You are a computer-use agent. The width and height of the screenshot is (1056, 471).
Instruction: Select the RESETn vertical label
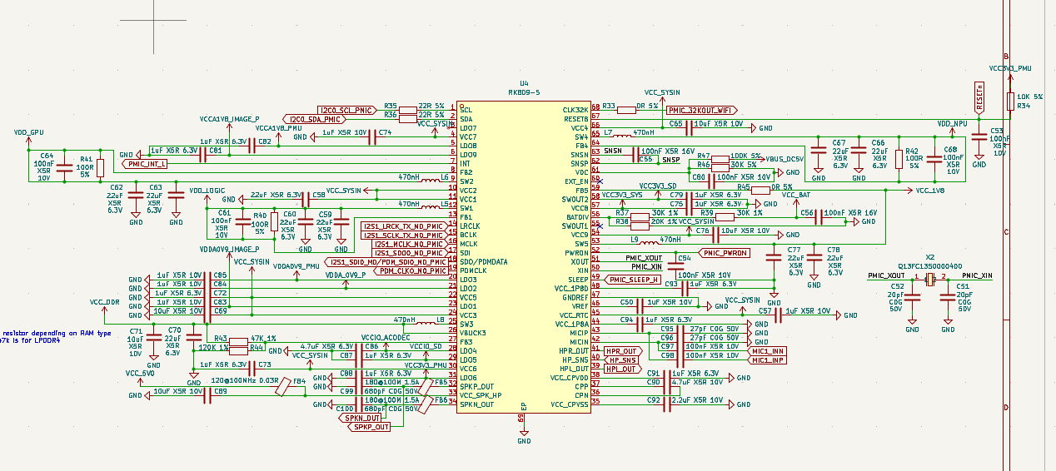[979, 98]
